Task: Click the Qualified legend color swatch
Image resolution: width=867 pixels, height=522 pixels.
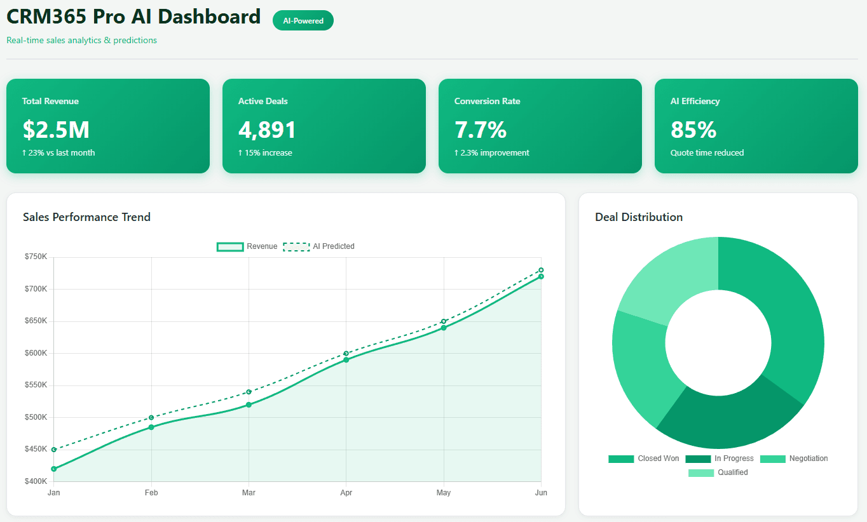Action: pyautogui.click(x=701, y=472)
